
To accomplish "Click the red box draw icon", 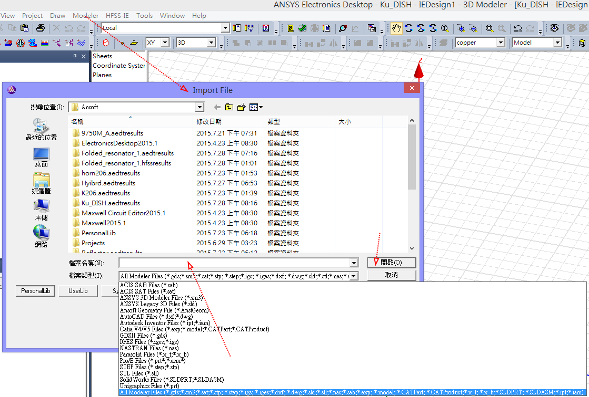I will pyautogui.click(x=106, y=43).
